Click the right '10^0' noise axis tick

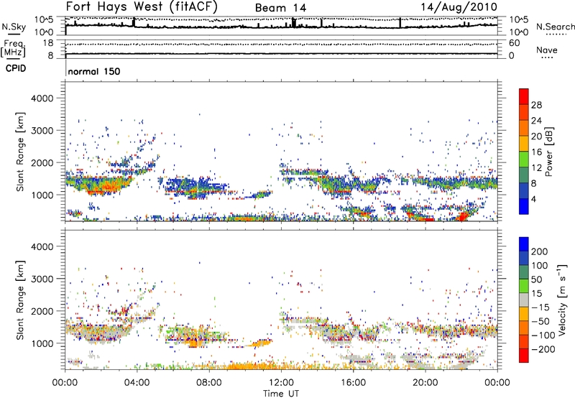tap(518, 32)
